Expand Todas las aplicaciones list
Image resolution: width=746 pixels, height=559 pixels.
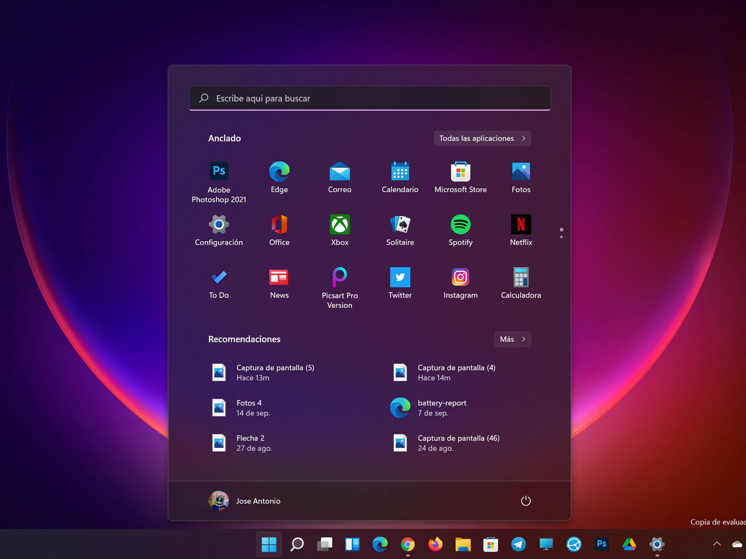[482, 139]
